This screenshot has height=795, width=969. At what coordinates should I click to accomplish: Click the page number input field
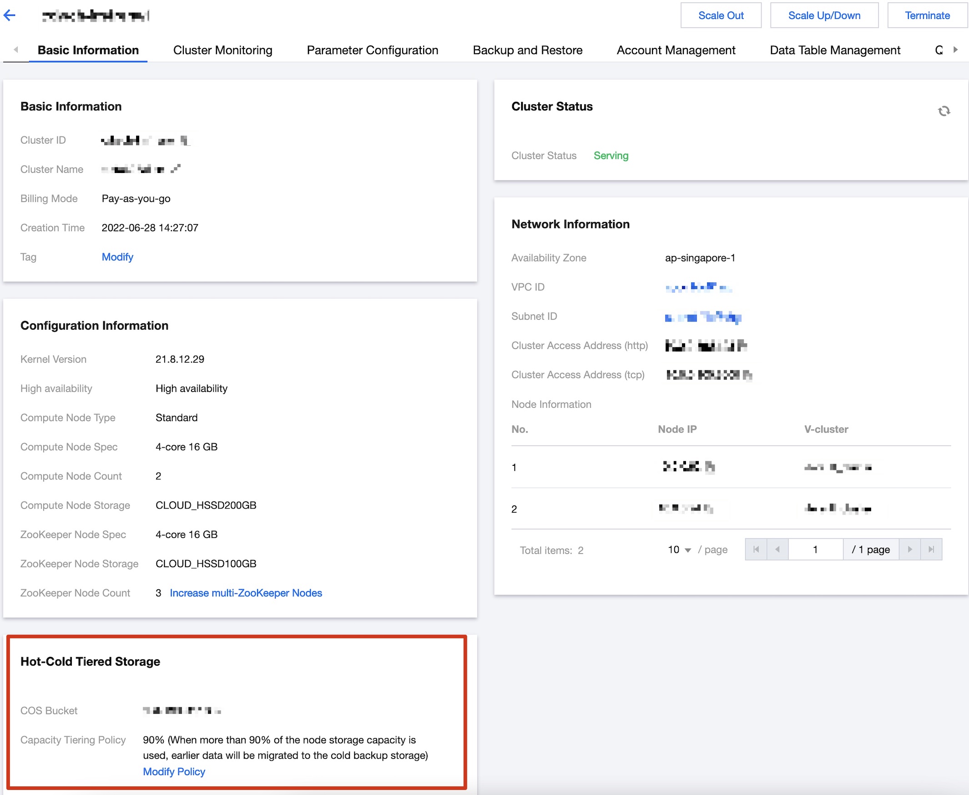(x=815, y=549)
